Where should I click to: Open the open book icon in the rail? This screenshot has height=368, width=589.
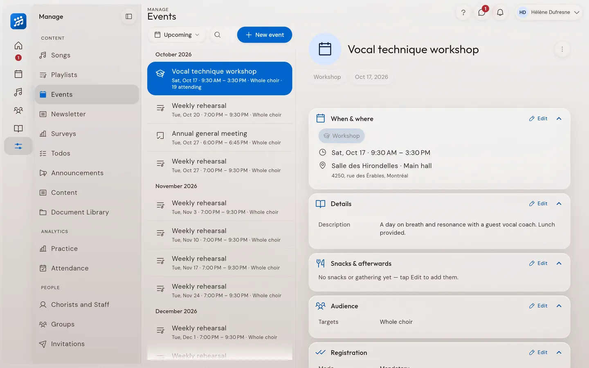(18, 128)
